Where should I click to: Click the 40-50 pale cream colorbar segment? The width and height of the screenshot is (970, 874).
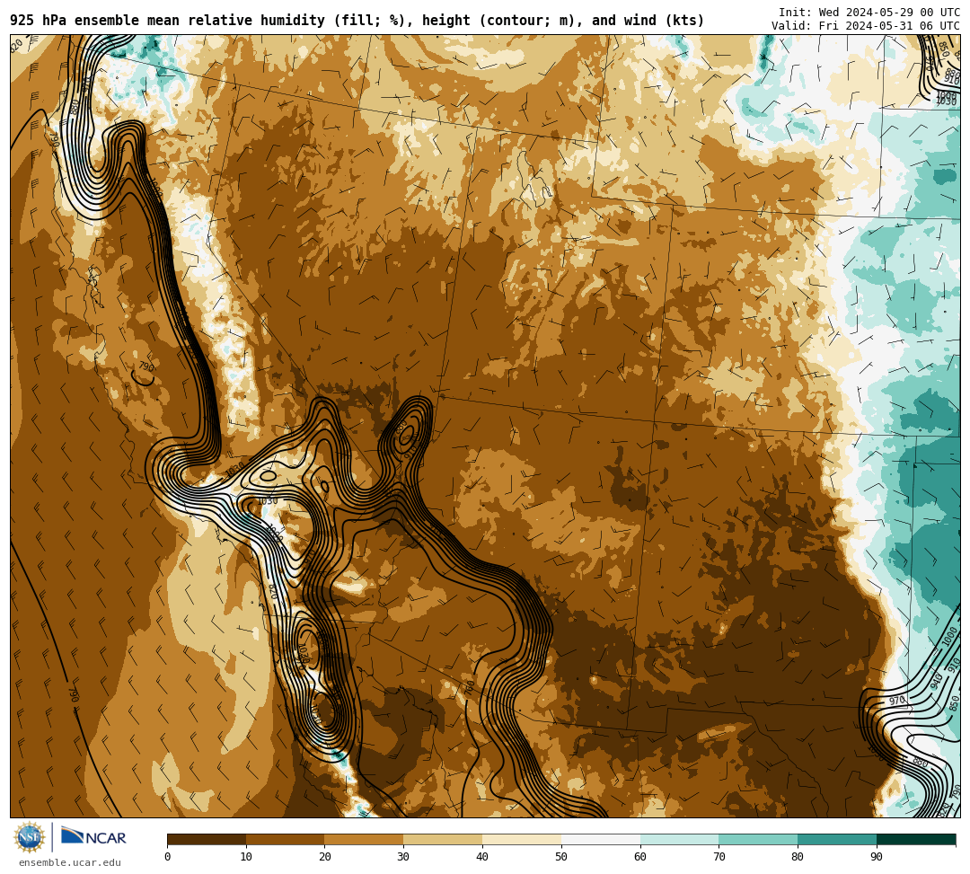(x=522, y=839)
